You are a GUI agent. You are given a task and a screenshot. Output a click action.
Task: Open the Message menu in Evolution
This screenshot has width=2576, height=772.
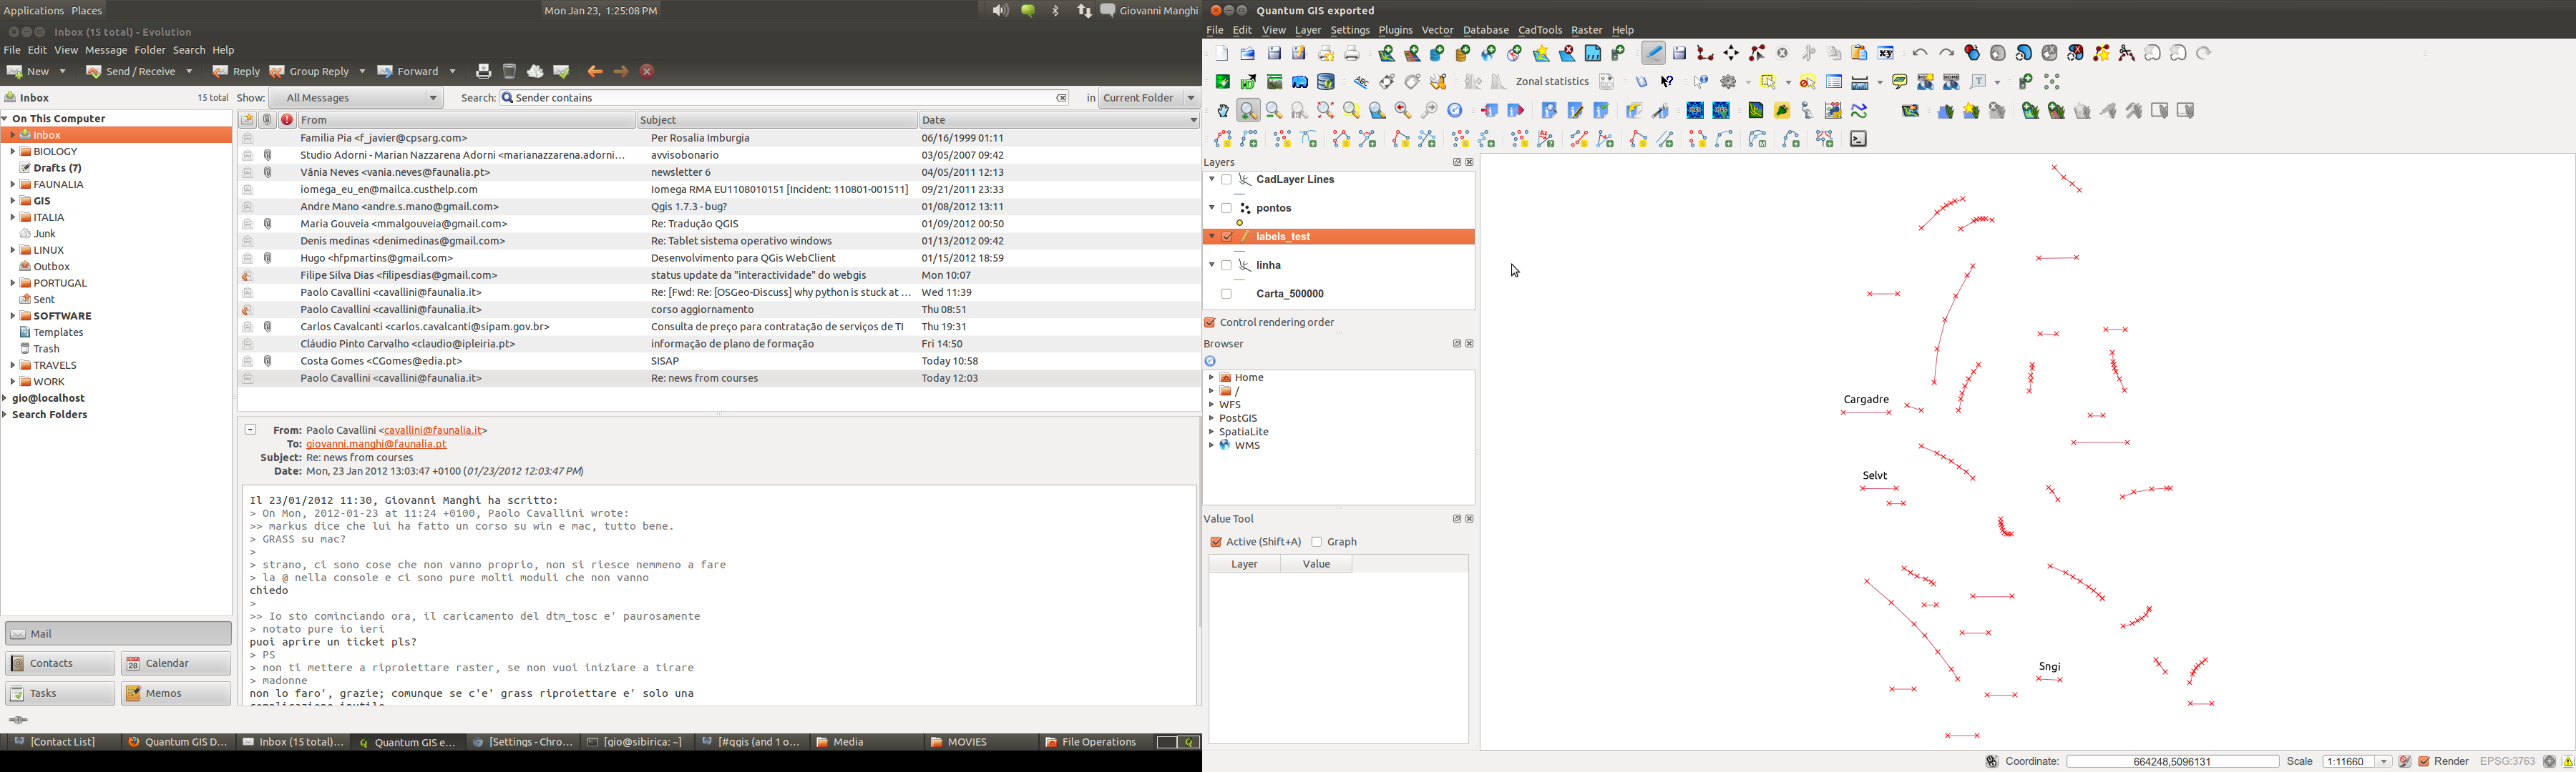[105, 51]
